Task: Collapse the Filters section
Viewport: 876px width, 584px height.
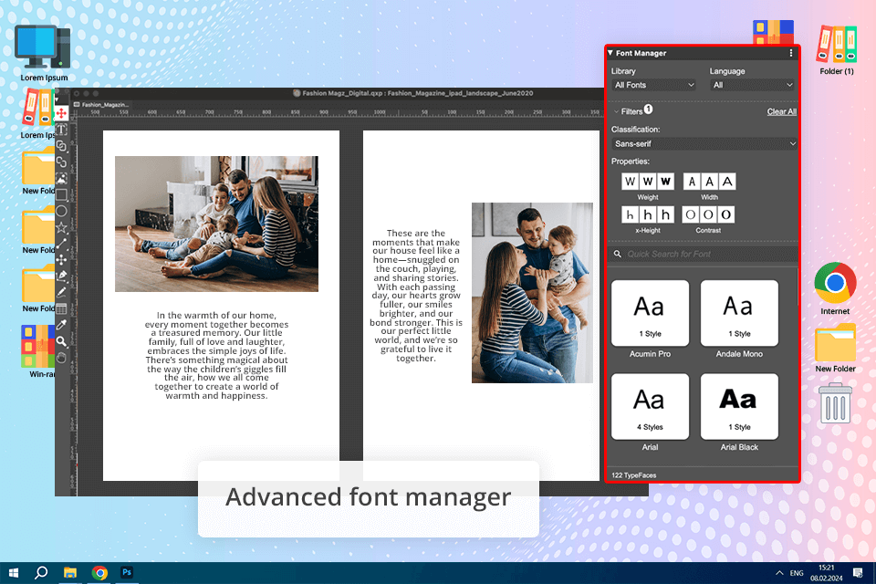Action: (617, 111)
